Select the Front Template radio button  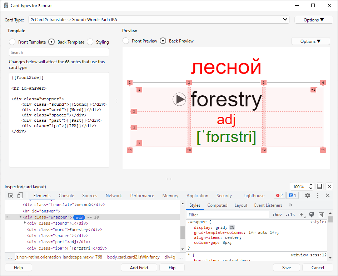[13, 42]
